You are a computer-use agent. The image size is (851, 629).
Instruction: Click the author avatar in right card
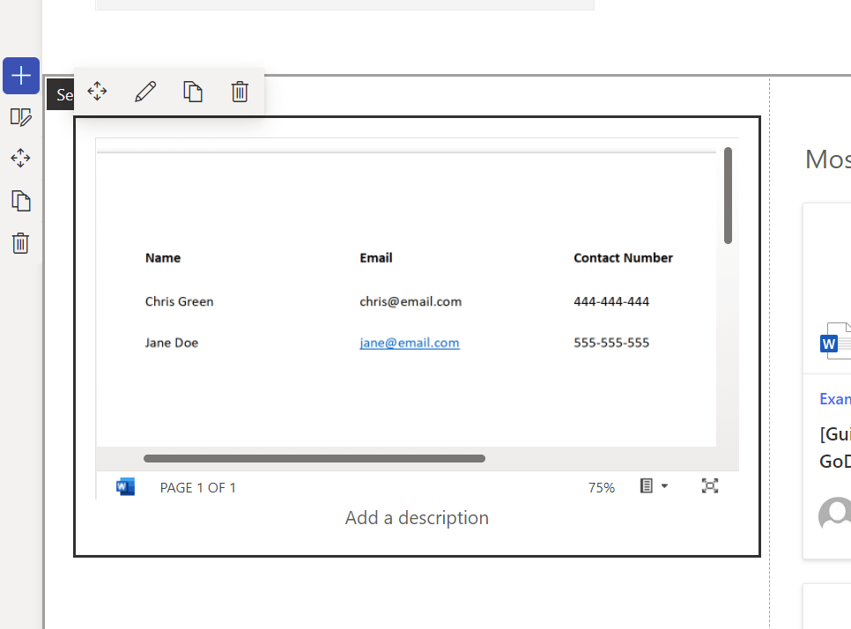tap(835, 513)
